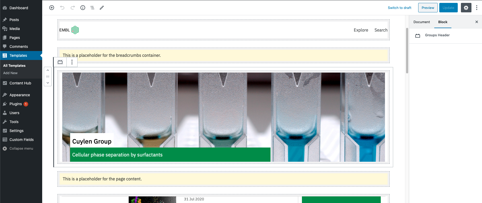Switch to the Document tab
The width and height of the screenshot is (482, 203).
pyautogui.click(x=422, y=22)
